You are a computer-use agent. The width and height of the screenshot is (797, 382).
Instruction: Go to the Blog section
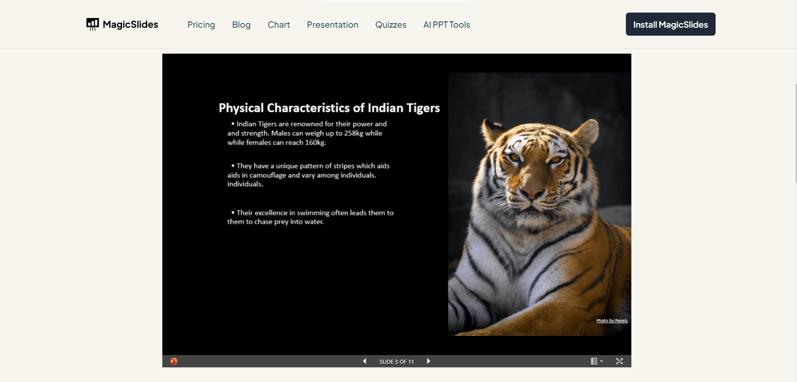(241, 25)
